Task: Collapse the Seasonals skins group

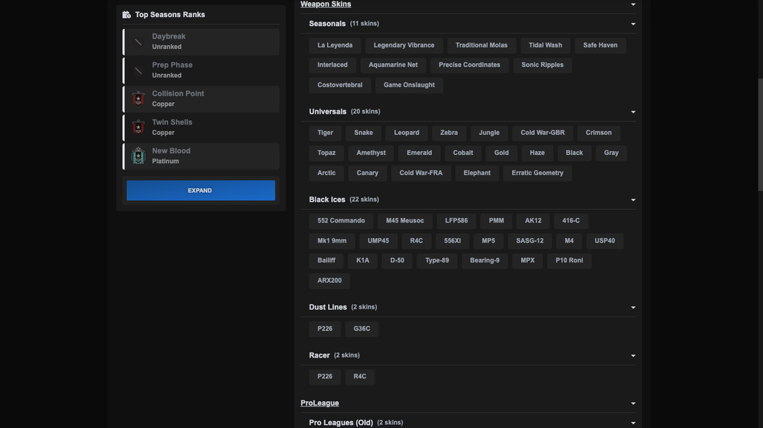Action: (x=633, y=24)
